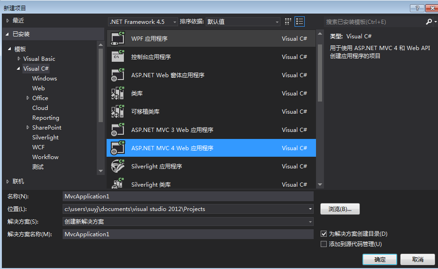Screen dimensions: 438x269
Task: Switch to medium icons list view
Action: (300, 22)
